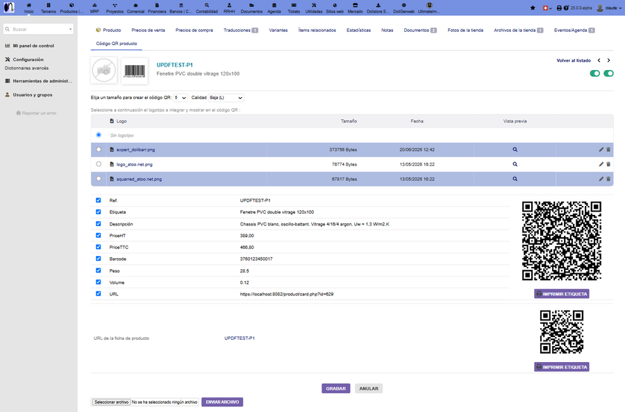The image size is (625, 412).
Task: Open the Calidad quality dropdown
Action: tap(226, 98)
